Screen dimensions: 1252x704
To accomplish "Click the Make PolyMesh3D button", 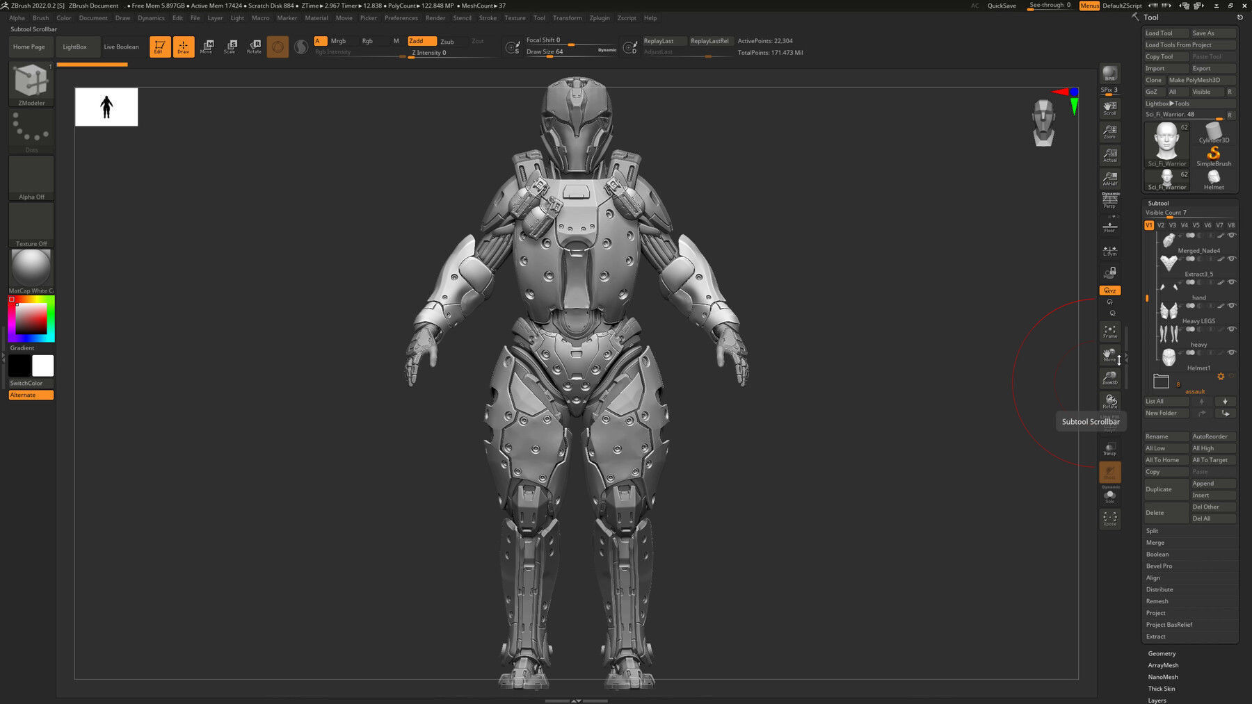I will pos(1201,80).
